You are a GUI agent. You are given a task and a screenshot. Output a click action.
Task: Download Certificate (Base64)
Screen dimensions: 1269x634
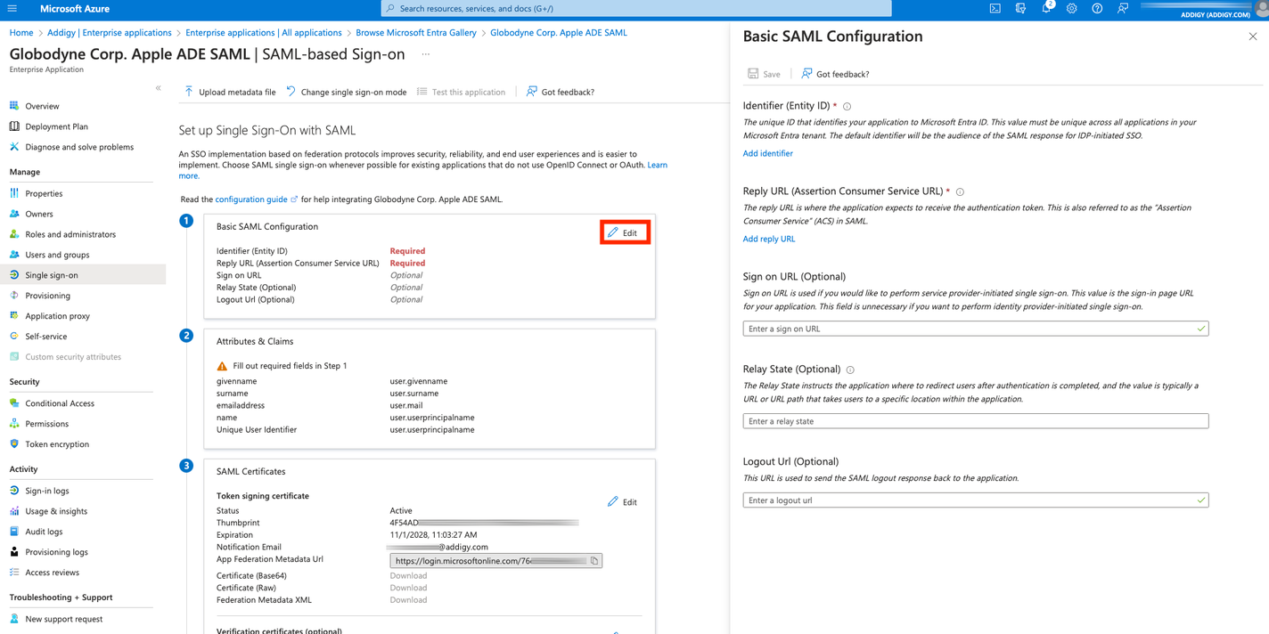(408, 576)
